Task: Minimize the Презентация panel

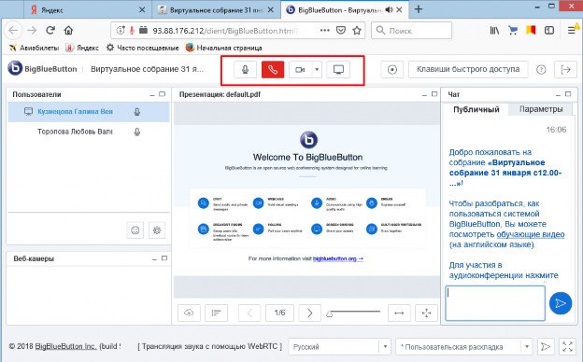Action: pyautogui.click(x=424, y=94)
